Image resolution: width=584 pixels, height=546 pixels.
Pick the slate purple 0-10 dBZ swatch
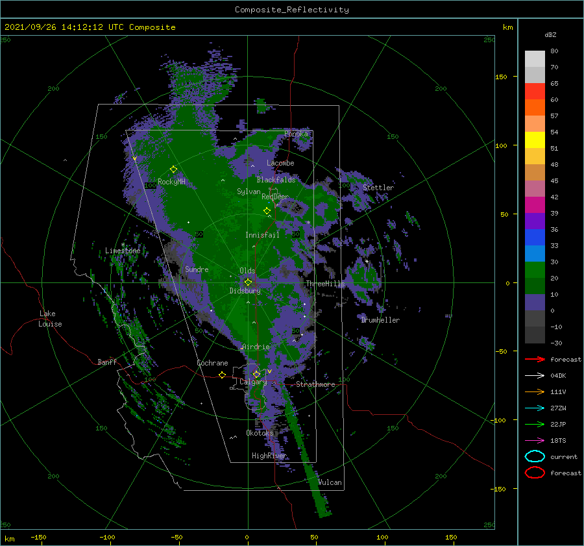[535, 303]
